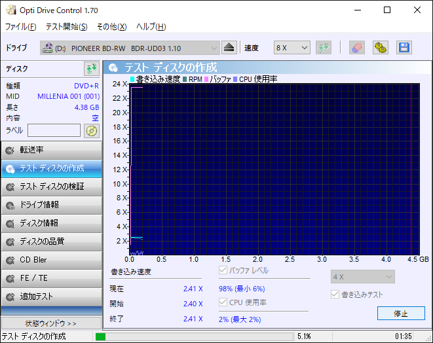The image size is (433, 343).
Task: Click the eraser disc icon in toolbar
Action: pos(357,48)
